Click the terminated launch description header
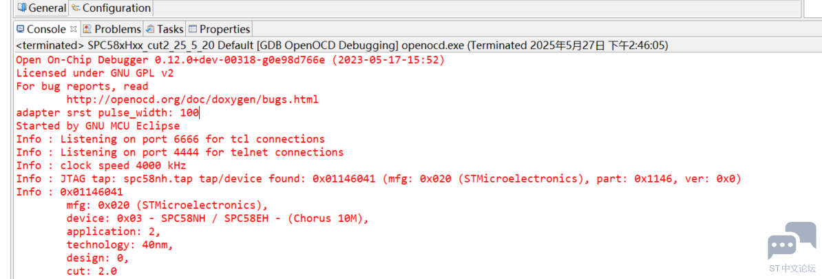Image resolution: width=822 pixels, height=279 pixels. click(x=341, y=45)
